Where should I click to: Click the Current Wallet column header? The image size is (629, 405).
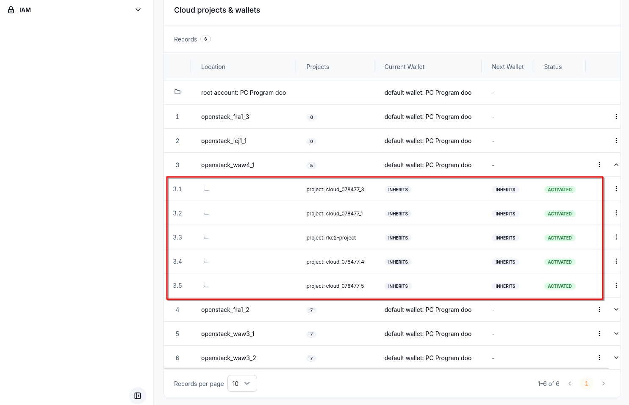coord(405,67)
